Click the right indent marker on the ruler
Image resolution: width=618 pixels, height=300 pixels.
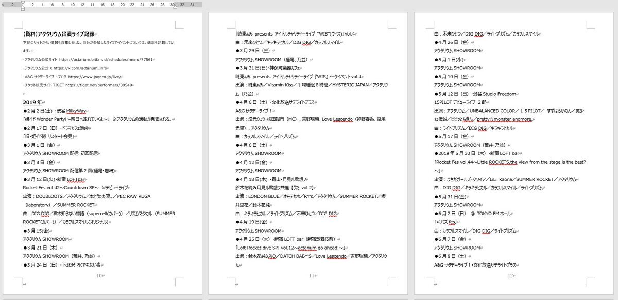[x=175, y=6]
